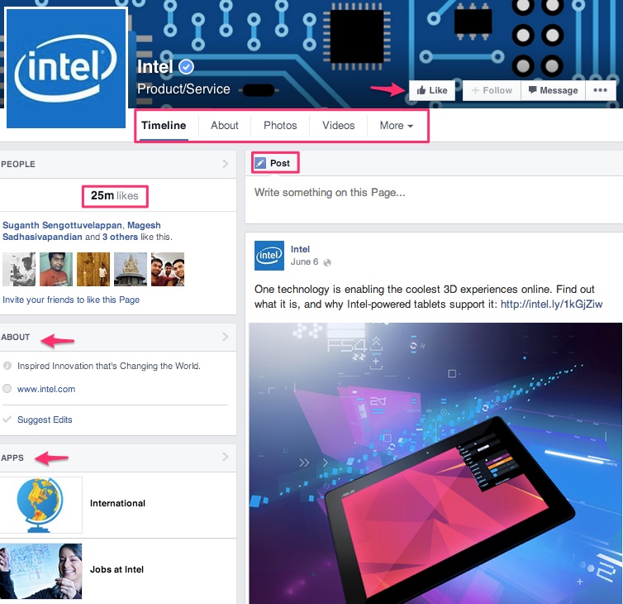
Task: Like the Intel page
Action: (x=432, y=90)
